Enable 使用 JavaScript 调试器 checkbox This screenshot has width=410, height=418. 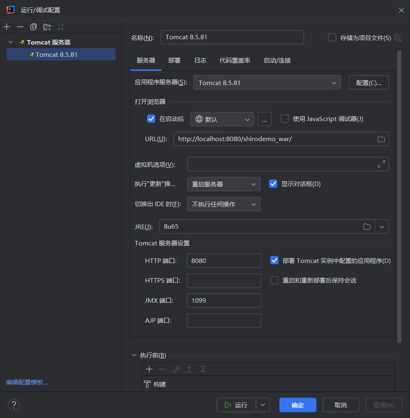pyautogui.click(x=285, y=119)
